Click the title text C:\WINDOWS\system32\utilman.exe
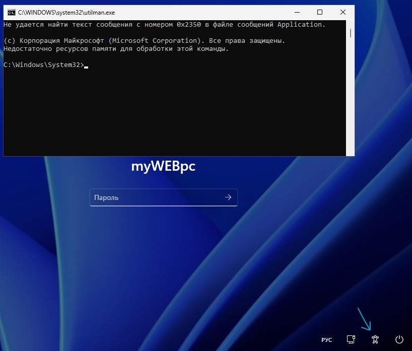Viewport: 412px width, 351px height. click(66, 13)
